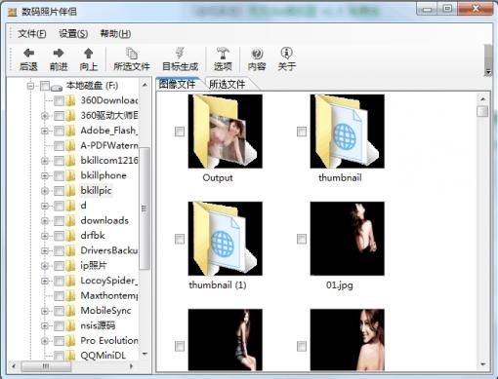498x379 pixels.
Task: Select the 本地磁盘 (F:) tree label
Action: [x=92, y=86]
